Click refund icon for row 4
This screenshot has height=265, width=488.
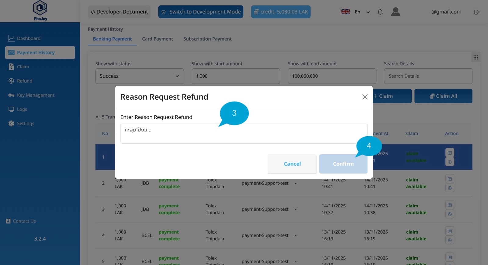coord(450,240)
